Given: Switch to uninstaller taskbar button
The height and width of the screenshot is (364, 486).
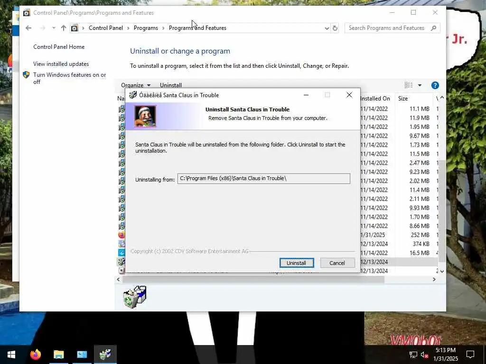Looking at the screenshot, I should [x=105, y=355].
